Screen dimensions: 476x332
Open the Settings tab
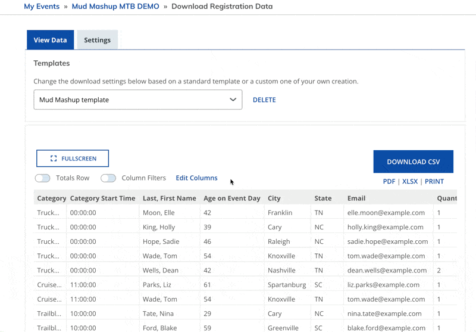coord(97,40)
